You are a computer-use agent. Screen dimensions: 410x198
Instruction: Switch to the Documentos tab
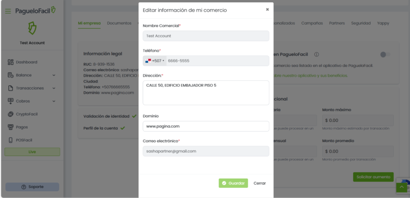click(119, 23)
